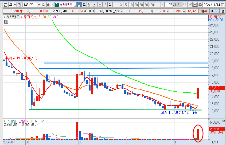Click the add indicator line icon
Viewport: 226px width, 145px height.
[x=190, y=5]
